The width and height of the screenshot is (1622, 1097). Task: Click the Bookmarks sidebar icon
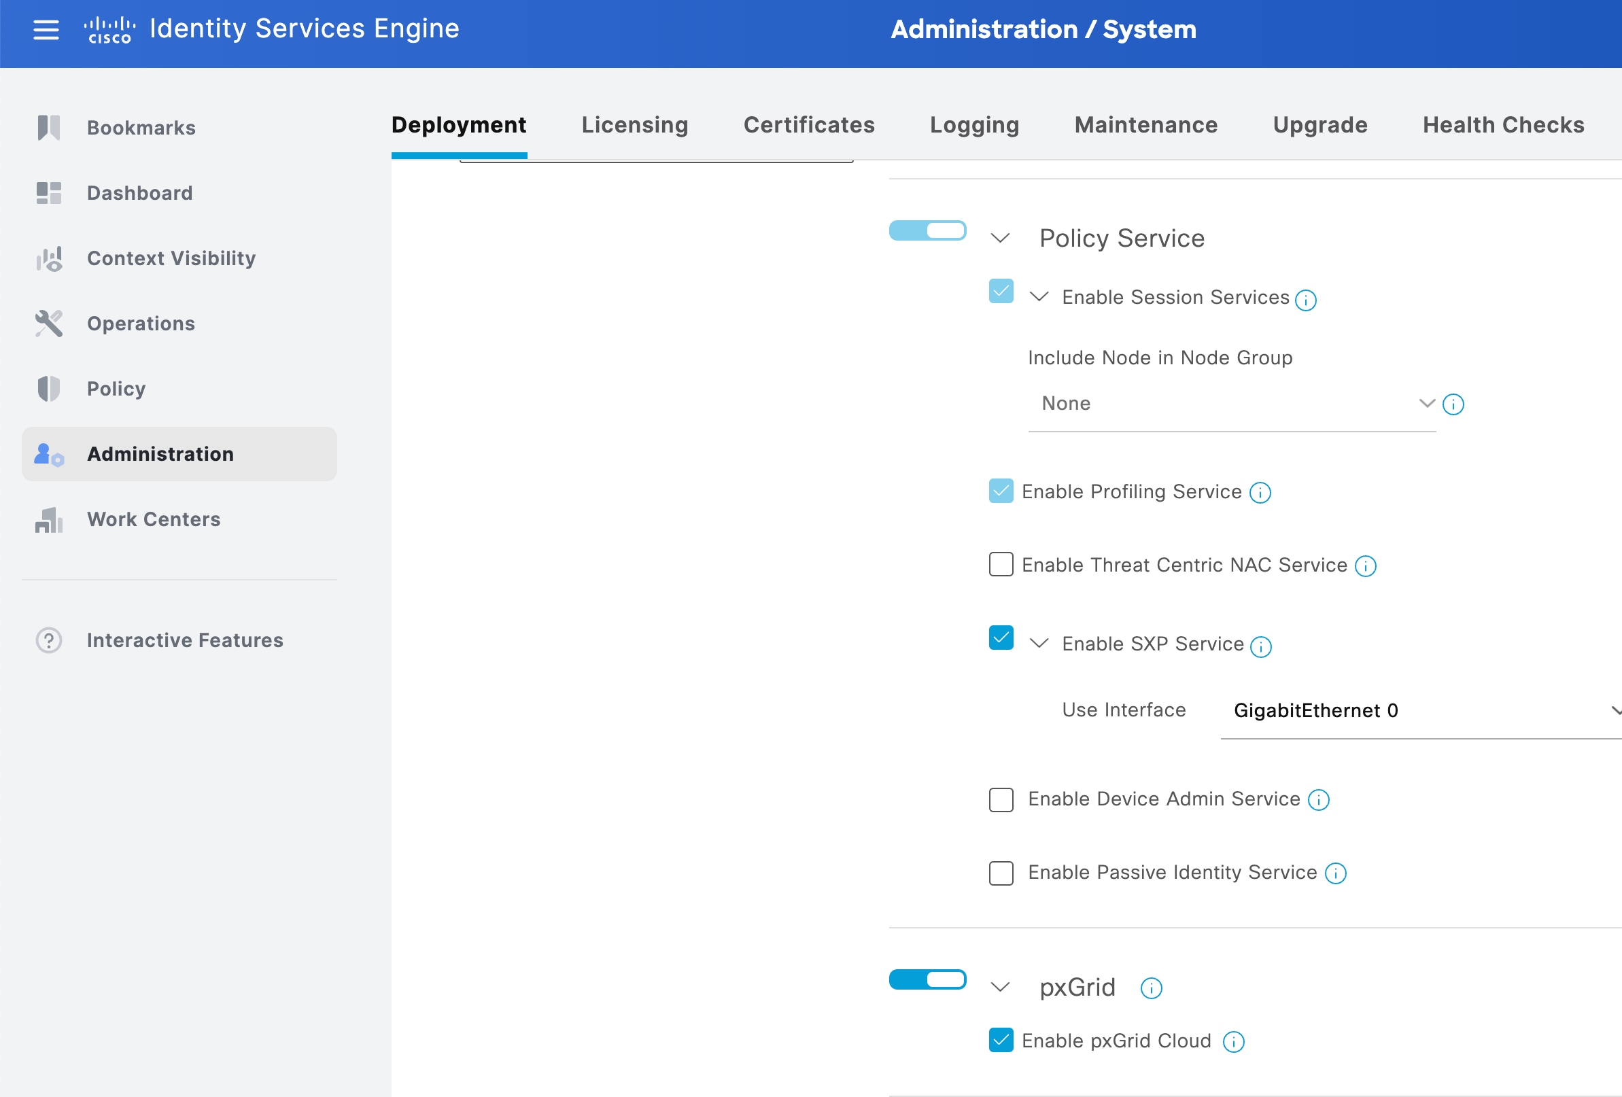(x=49, y=128)
